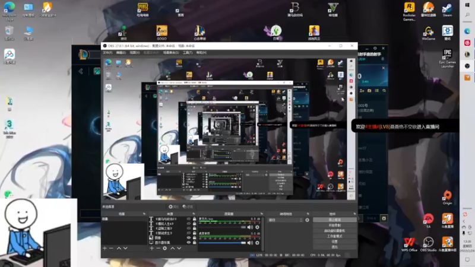Open the 麦克风/Aux mixer settings gear
This screenshot has height=267, width=475.
pyautogui.click(x=257, y=227)
